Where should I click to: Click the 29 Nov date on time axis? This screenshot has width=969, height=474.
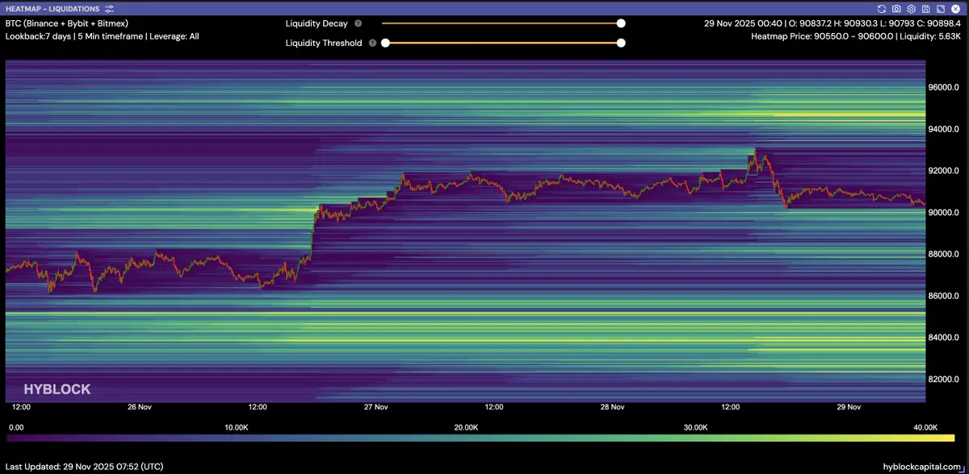click(843, 407)
